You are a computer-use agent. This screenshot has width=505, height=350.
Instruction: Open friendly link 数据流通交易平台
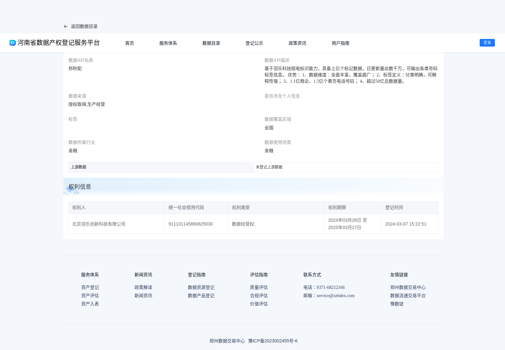coord(408,296)
